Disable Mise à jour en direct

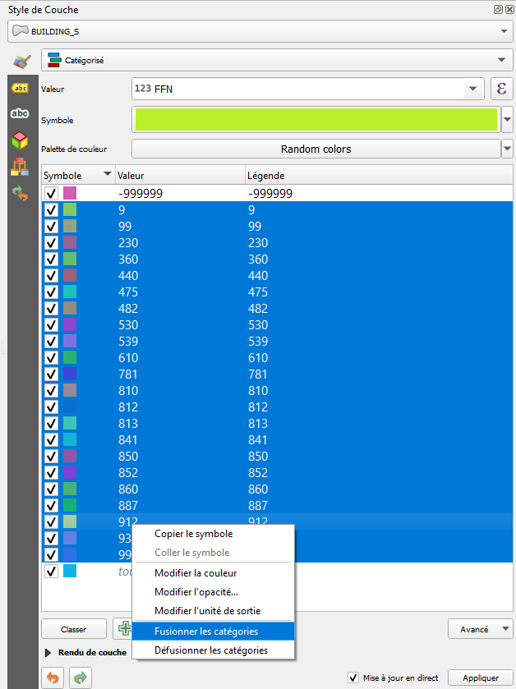(353, 678)
